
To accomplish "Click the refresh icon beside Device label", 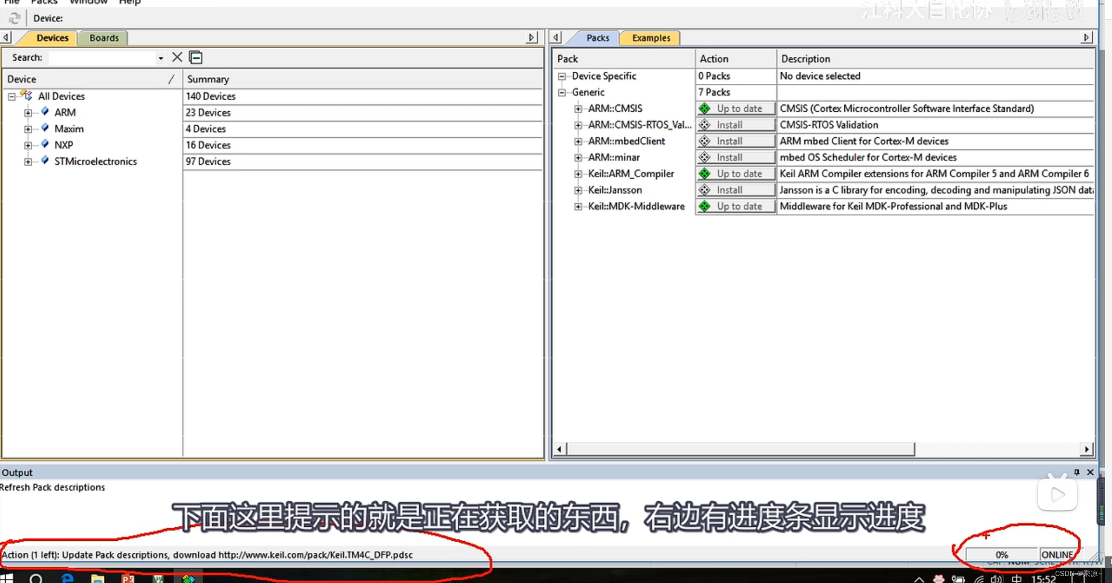I will tap(14, 19).
